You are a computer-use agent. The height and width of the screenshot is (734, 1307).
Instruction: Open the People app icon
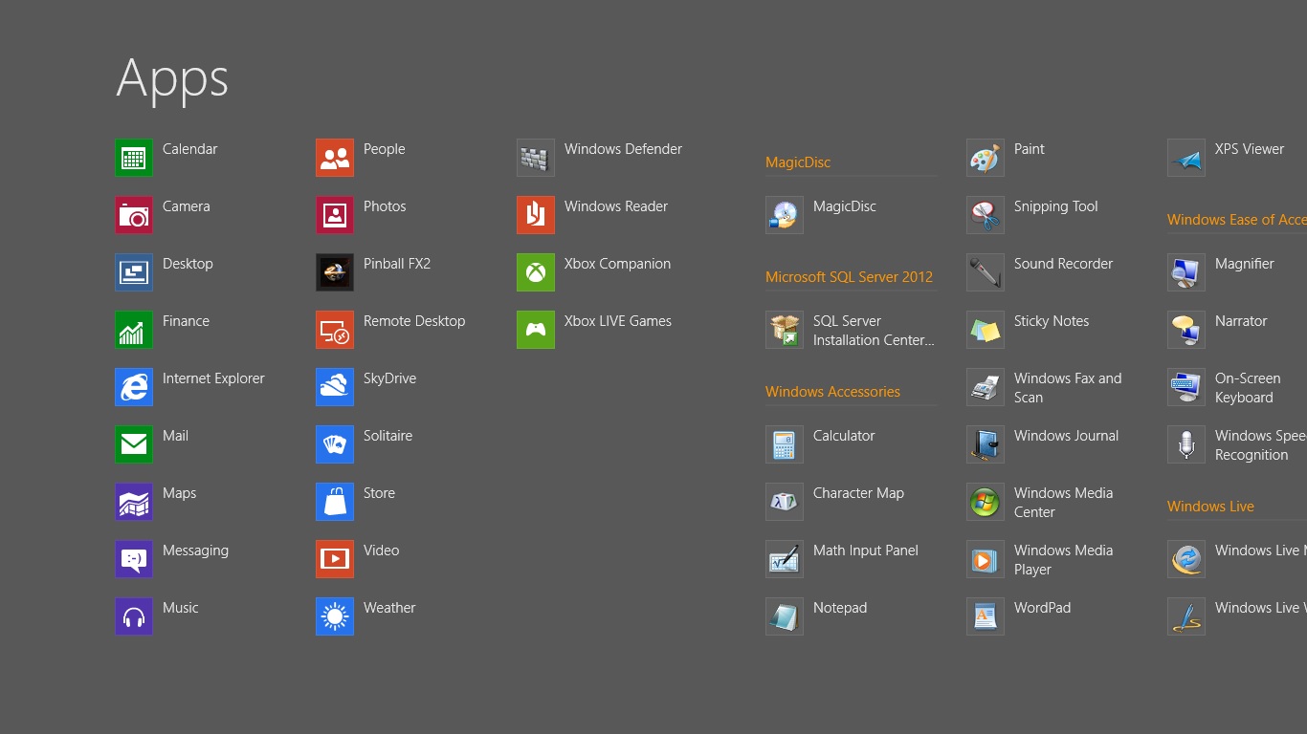(335, 158)
